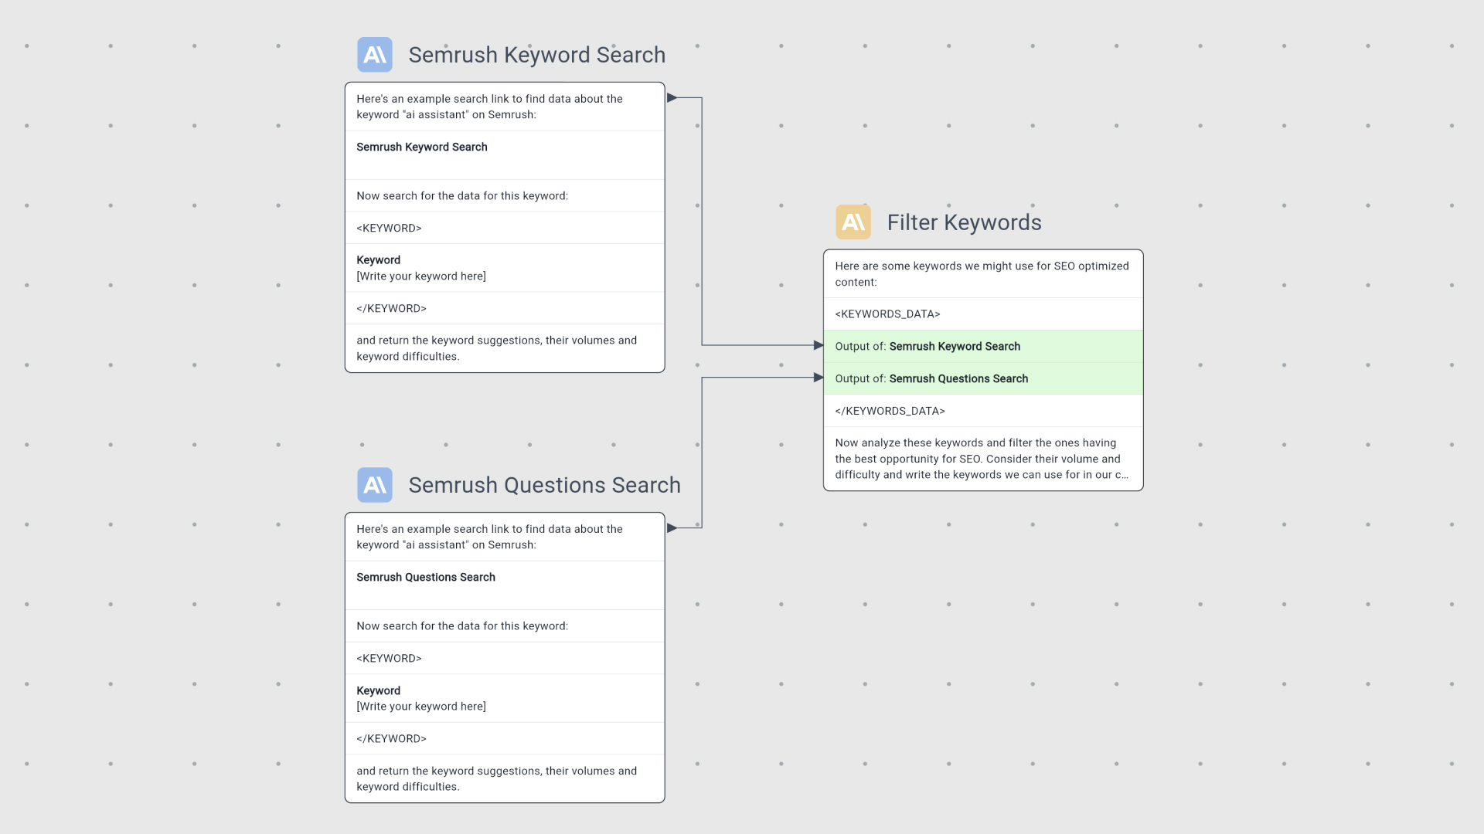The height and width of the screenshot is (834, 1484).
Task: Click the output connector arrow on Semrush Questions Search node
Action: point(672,527)
